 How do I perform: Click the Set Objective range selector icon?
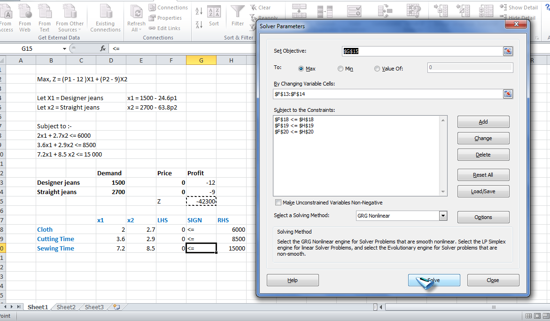[x=508, y=51]
